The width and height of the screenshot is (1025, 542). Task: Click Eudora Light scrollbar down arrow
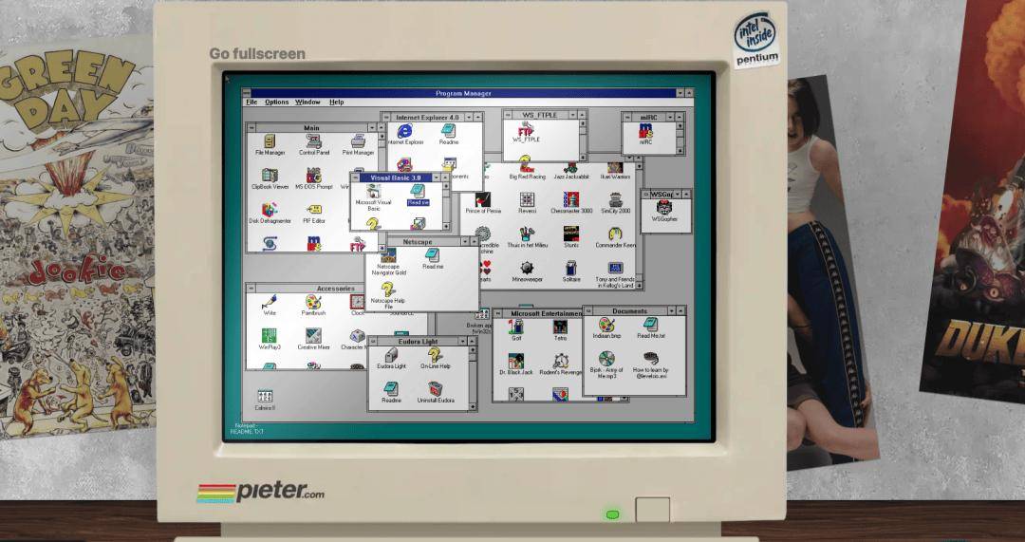pyautogui.click(x=474, y=406)
